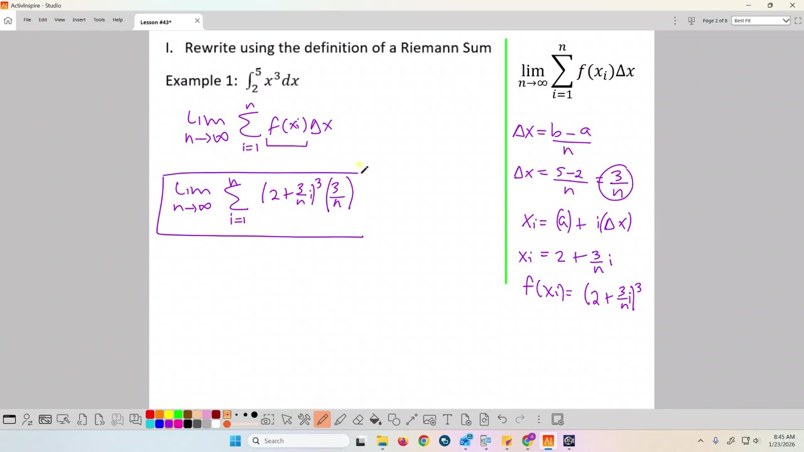Open the Shape tool

[394, 419]
